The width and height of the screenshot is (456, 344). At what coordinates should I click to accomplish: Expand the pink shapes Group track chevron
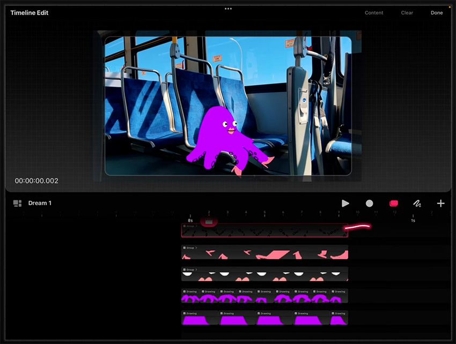197,248
